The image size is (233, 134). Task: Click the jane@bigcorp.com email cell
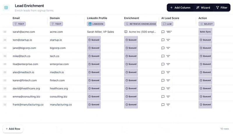[x=24, y=48]
